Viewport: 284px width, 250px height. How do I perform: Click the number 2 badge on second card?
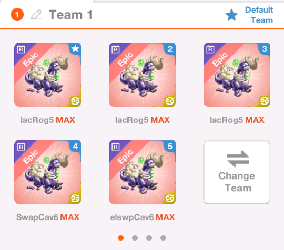[x=170, y=49]
